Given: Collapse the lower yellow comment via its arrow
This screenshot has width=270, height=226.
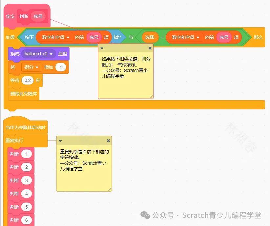Looking at the screenshot, I should [x=60, y=141].
